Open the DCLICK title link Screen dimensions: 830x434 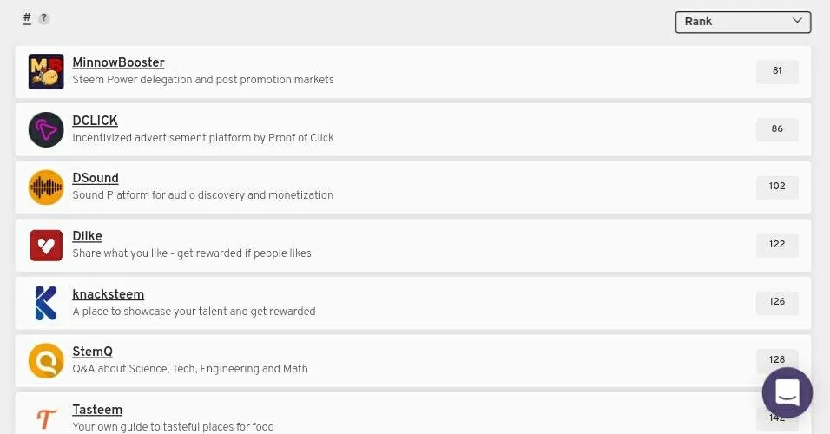[95, 121]
